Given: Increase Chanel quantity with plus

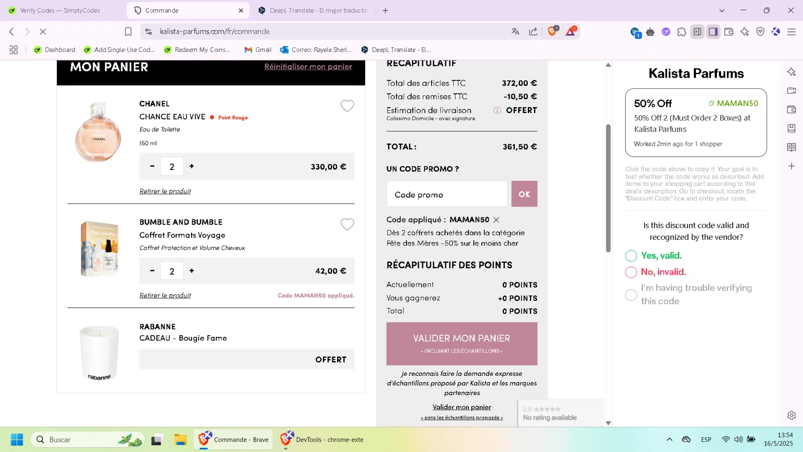Looking at the screenshot, I should click(192, 166).
